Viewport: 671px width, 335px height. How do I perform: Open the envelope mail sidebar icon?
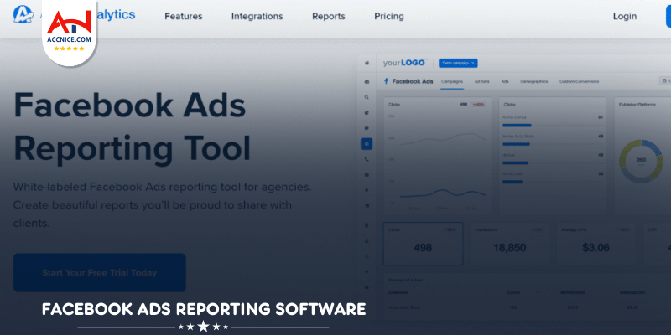coord(367,174)
